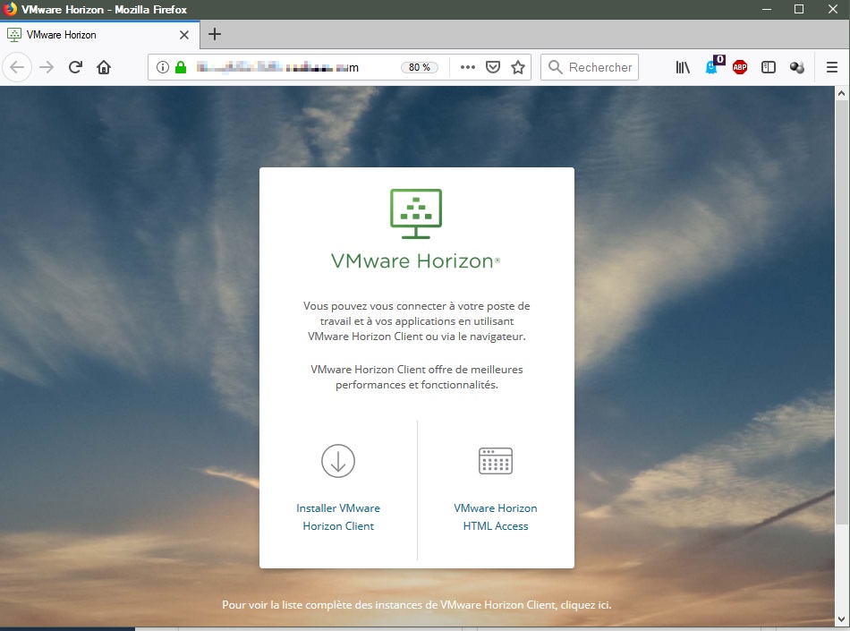The image size is (850, 631).
Task: Bookmark this page with the star
Action: (518, 67)
